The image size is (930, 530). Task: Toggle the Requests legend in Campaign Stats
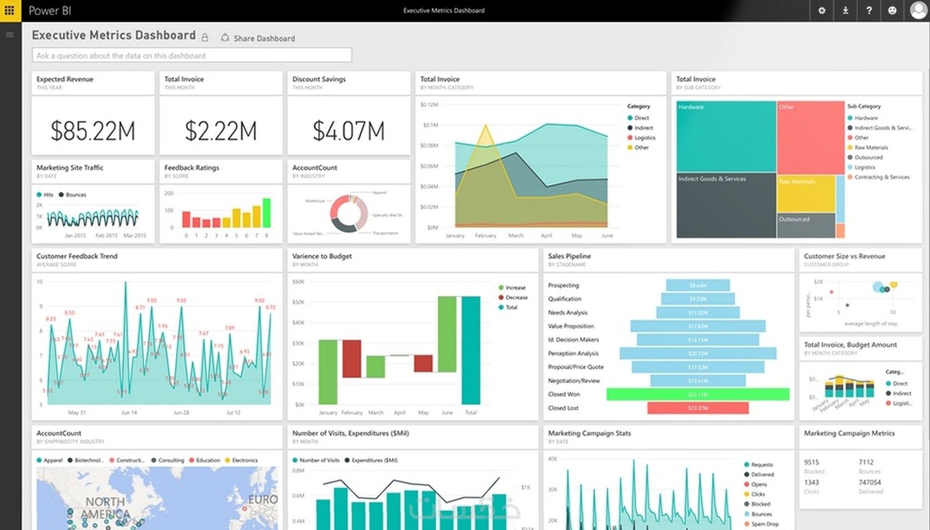[758, 464]
